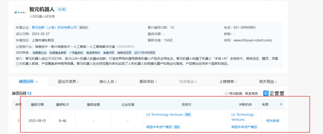This screenshot has height=134, width=323.
Task: Click the 智元机器人 page title
Action: 42,9
